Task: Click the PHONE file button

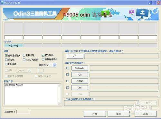Action: click(x=80, y=81)
